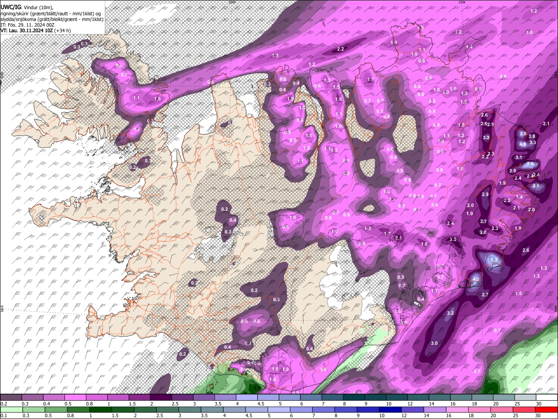Click the "slydda/snjókoma" legend description line
The width and height of the screenshot is (558, 419).
tap(52, 19)
